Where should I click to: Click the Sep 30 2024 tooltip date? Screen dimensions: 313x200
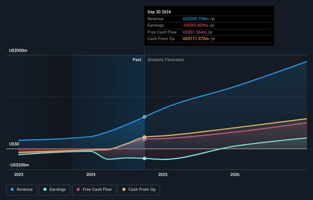click(159, 12)
